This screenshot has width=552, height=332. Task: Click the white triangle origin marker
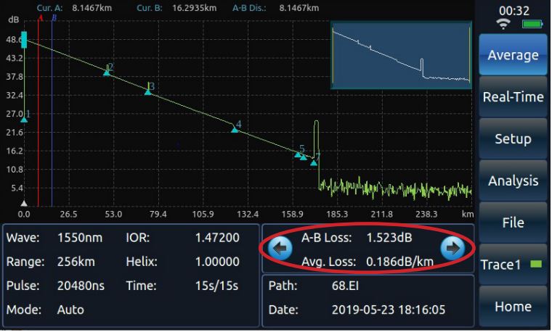(x=24, y=203)
